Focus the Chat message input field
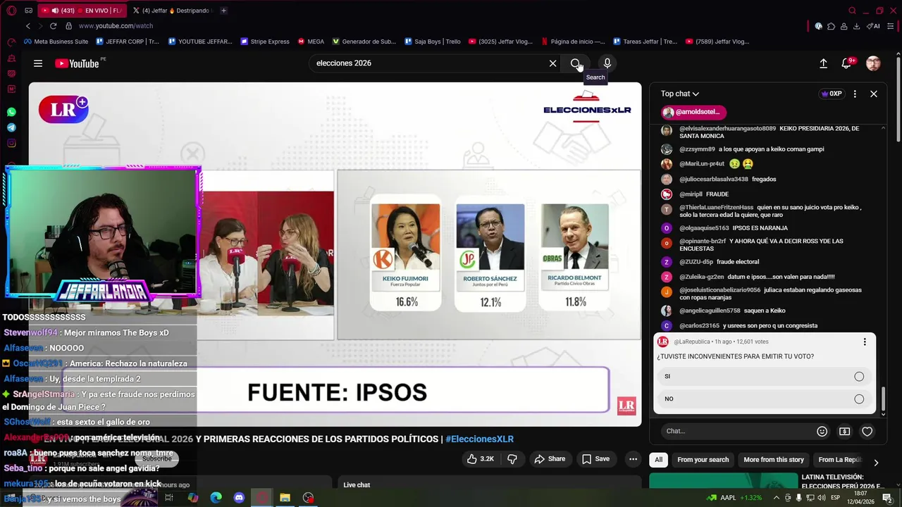 coord(736,432)
